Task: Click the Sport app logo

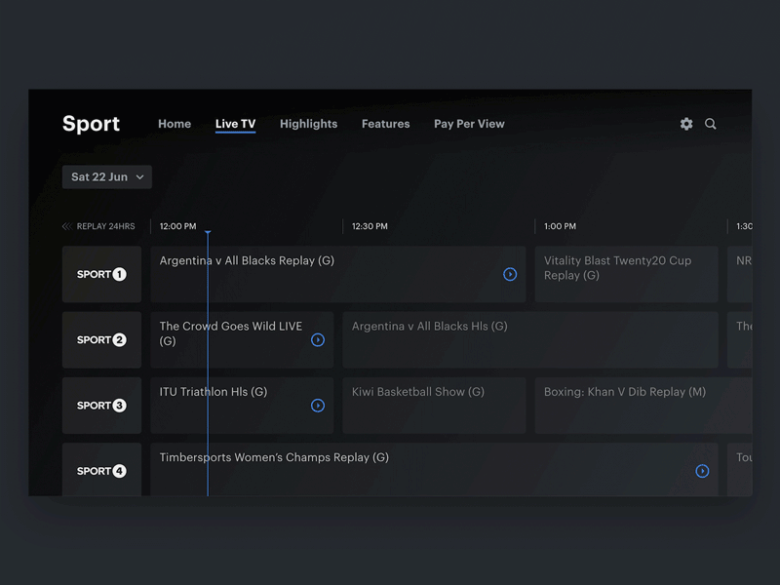Action: click(91, 124)
